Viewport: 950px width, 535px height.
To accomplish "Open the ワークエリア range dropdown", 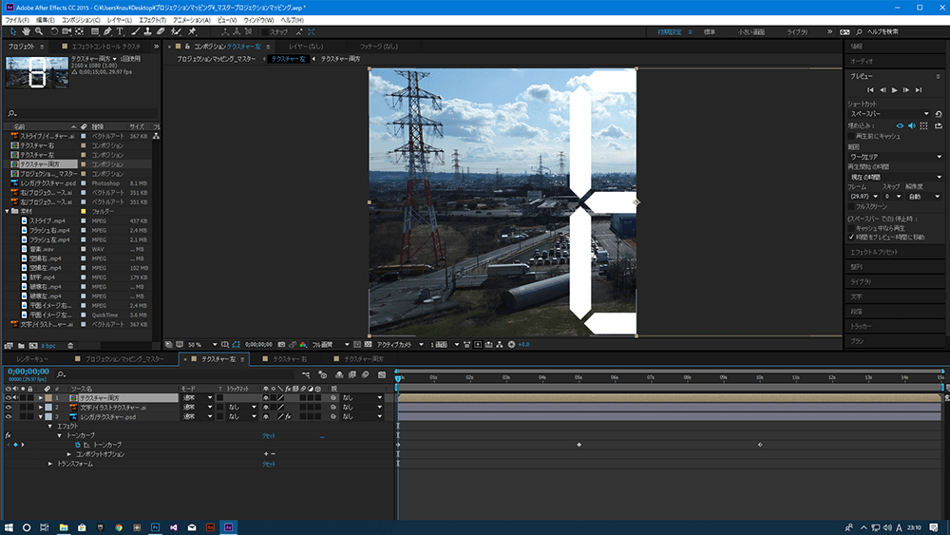I will point(895,156).
